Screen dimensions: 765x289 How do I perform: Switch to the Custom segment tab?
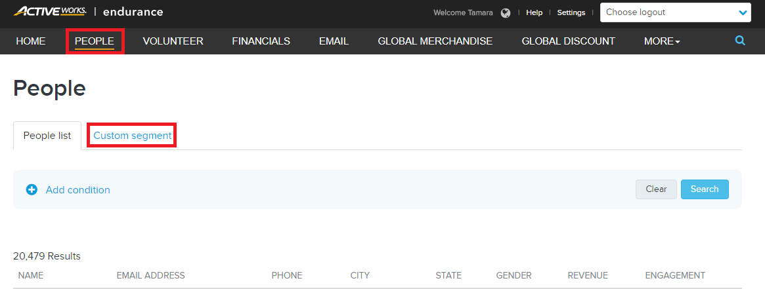[132, 136]
